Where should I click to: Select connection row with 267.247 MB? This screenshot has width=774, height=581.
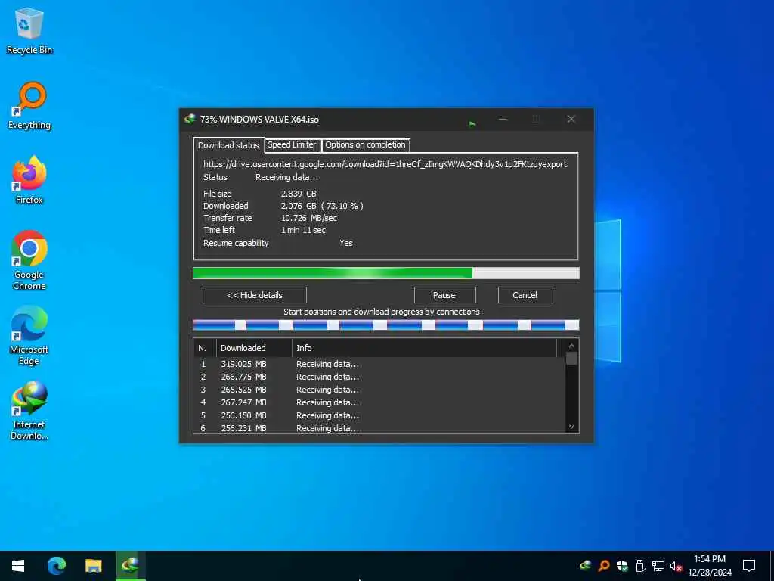[379, 402]
